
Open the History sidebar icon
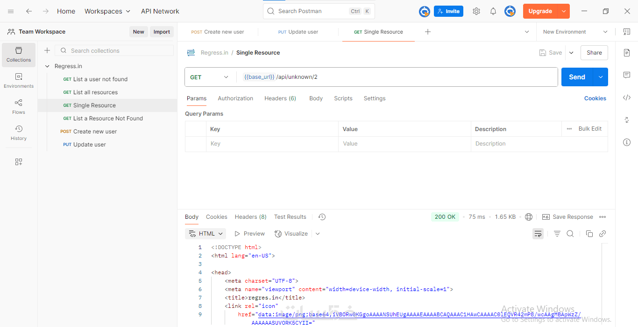coord(19,132)
